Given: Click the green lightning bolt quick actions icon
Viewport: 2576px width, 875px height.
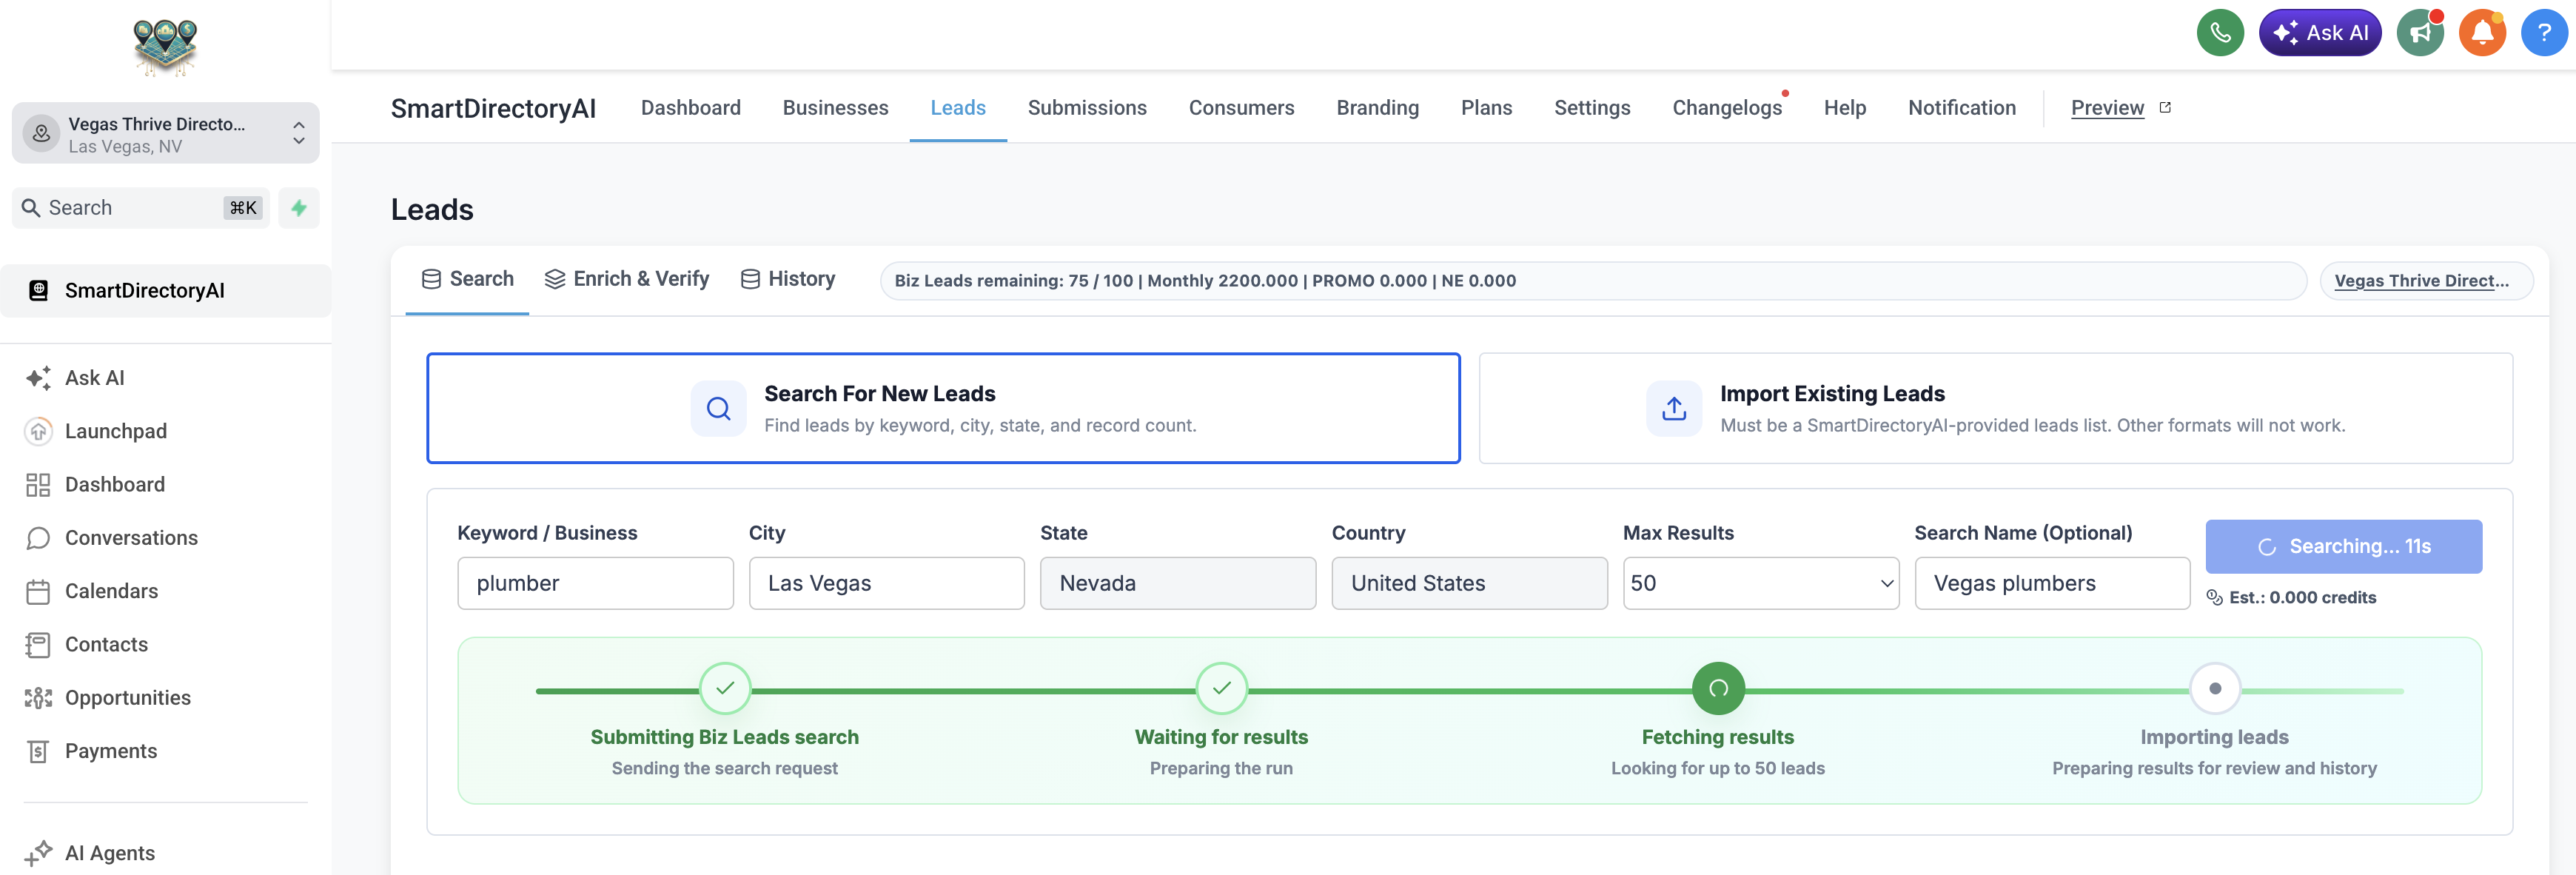Looking at the screenshot, I should point(299,208).
